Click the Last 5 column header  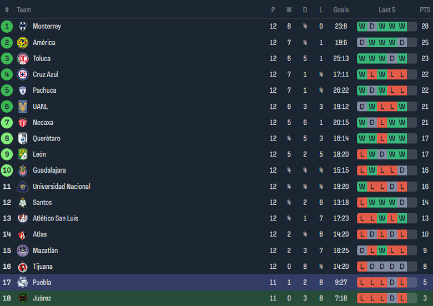click(x=387, y=10)
